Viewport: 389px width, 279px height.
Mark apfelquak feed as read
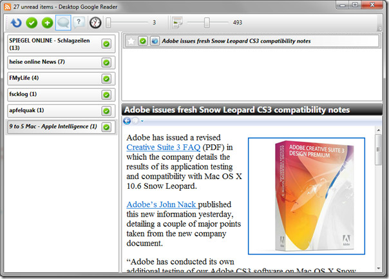(106, 111)
